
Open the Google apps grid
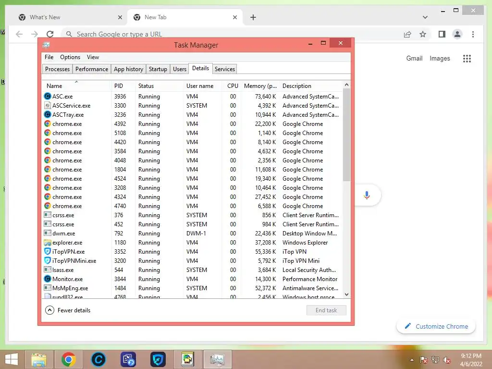467,58
